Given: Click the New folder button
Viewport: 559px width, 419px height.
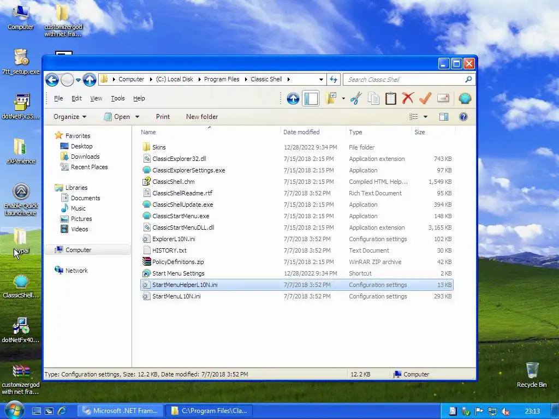Looking at the screenshot, I should pyautogui.click(x=202, y=117).
